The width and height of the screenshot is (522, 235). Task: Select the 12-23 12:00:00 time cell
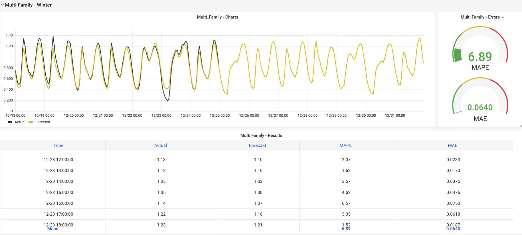[x=58, y=160]
